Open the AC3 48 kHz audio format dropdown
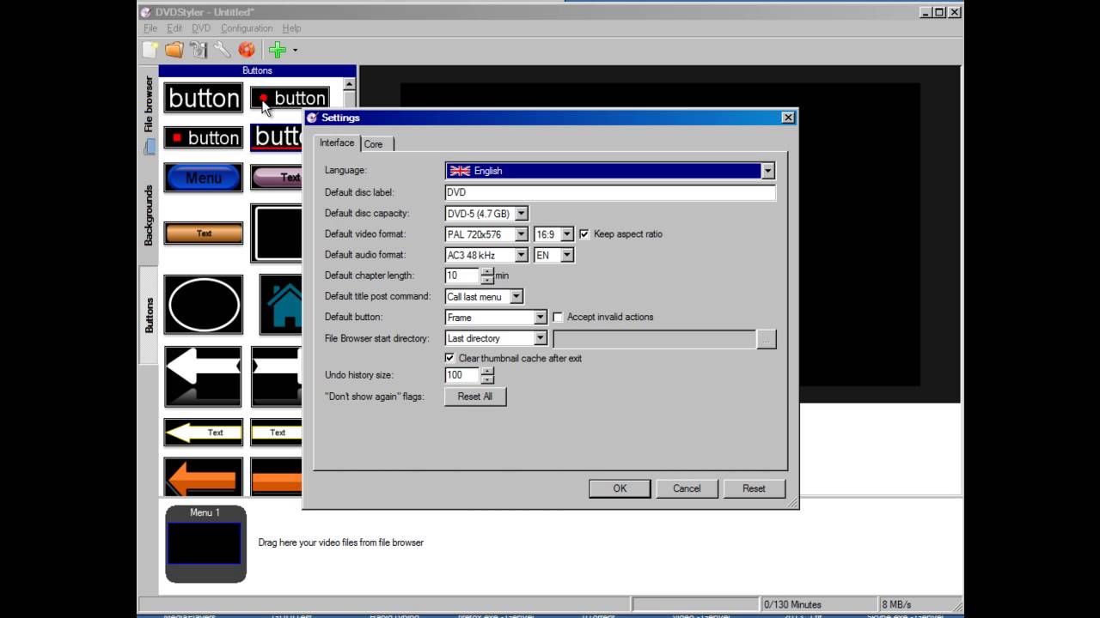The image size is (1100, 618). [521, 255]
